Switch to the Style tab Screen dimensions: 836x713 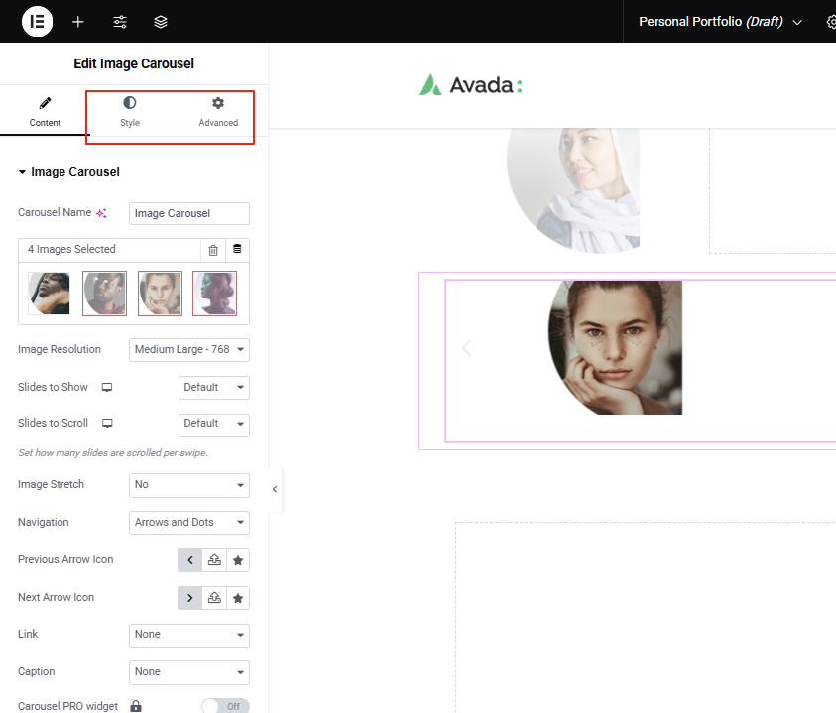pos(130,112)
